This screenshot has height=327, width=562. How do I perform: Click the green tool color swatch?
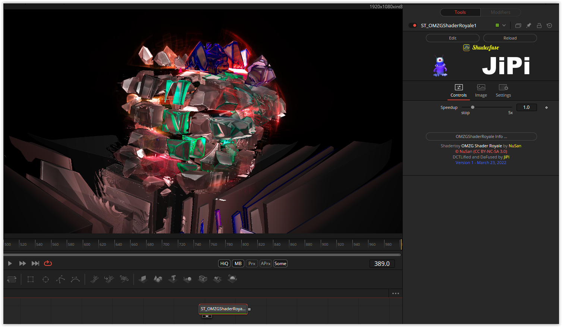pyautogui.click(x=497, y=25)
